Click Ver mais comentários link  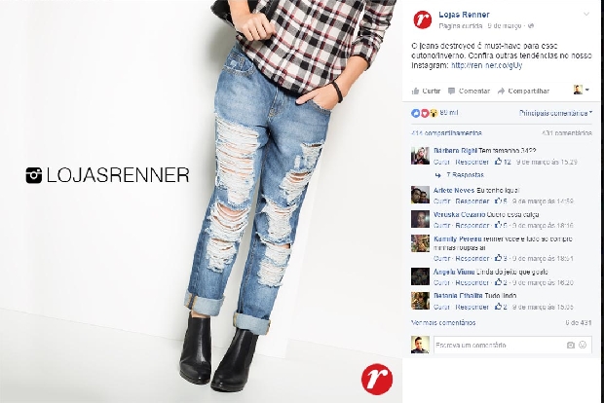coord(443,322)
